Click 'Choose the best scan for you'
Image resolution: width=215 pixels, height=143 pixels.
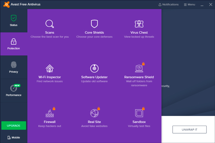pos(50,37)
